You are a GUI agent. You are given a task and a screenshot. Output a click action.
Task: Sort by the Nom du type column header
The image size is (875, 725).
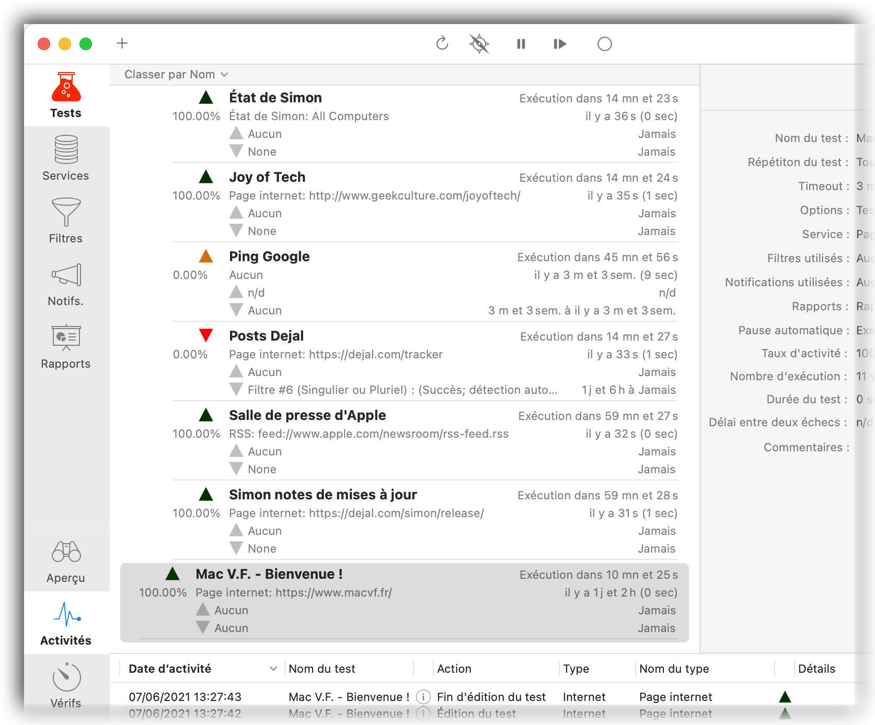point(704,669)
